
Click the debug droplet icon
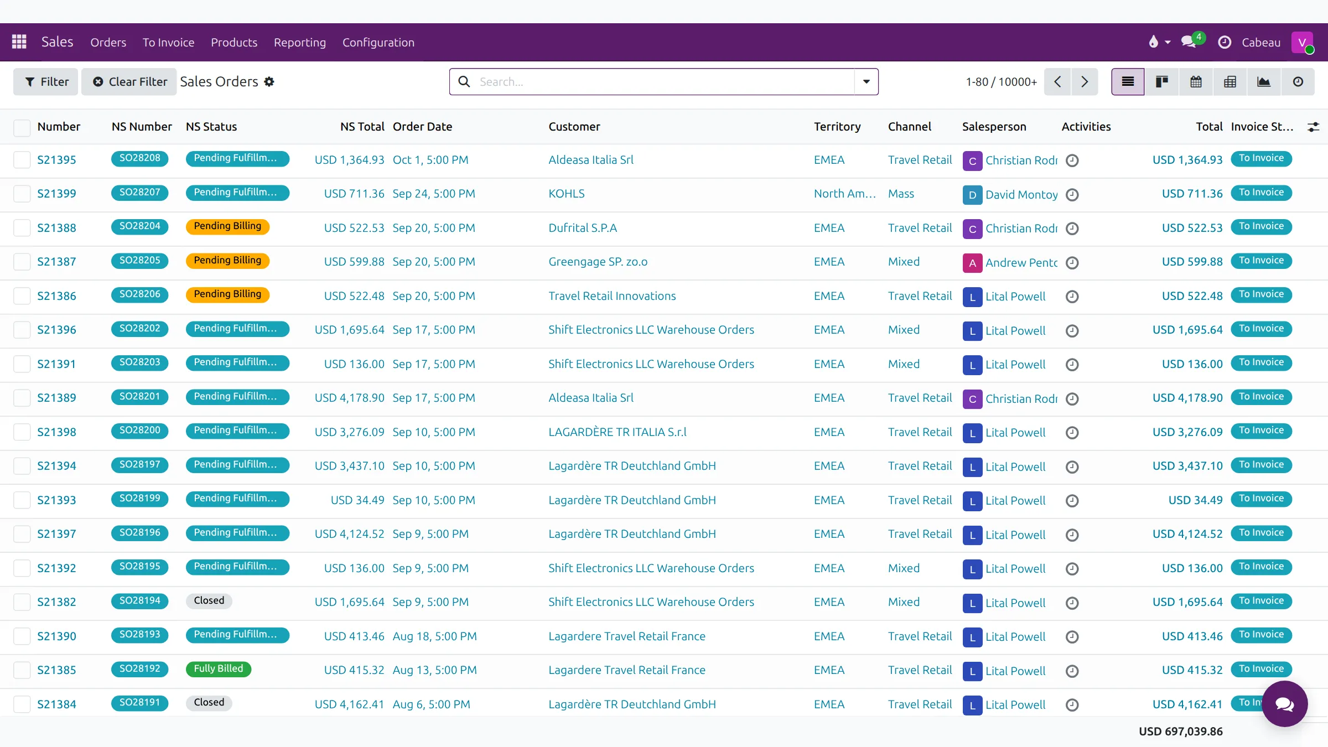click(x=1154, y=42)
